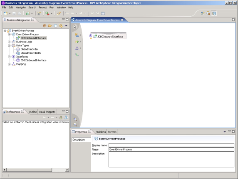Open the Navigate menu

[21, 8]
